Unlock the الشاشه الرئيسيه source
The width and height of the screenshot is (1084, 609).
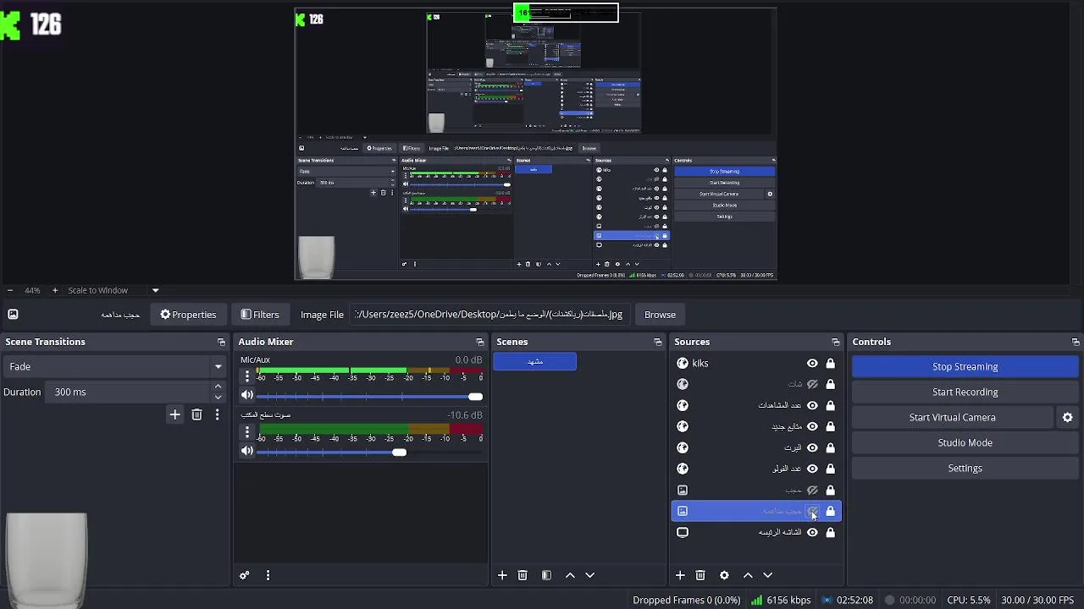pyautogui.click(x=831, y=532)
